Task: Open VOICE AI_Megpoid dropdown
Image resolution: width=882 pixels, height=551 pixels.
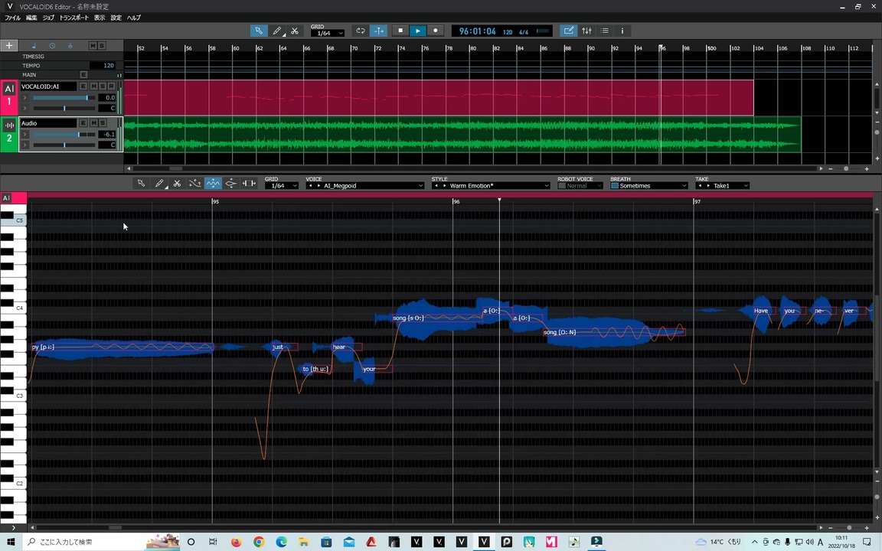Action: 364,185
